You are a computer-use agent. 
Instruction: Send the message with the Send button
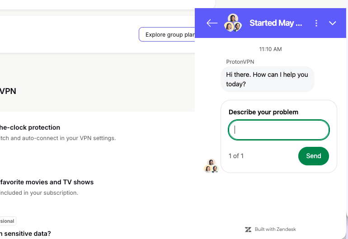pos(313,156)
